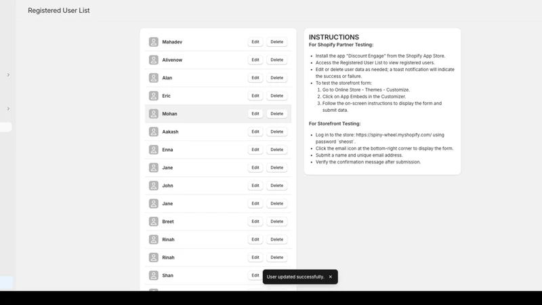Edit the user Enna
The height and width of the screenshot is (305, 542).
click(x=255, y=150)
